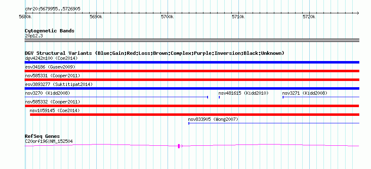The image size is (371, 169).
Task: Select the nsv833905 (Wong2007) variant line
Action: (x=274, y=123)
